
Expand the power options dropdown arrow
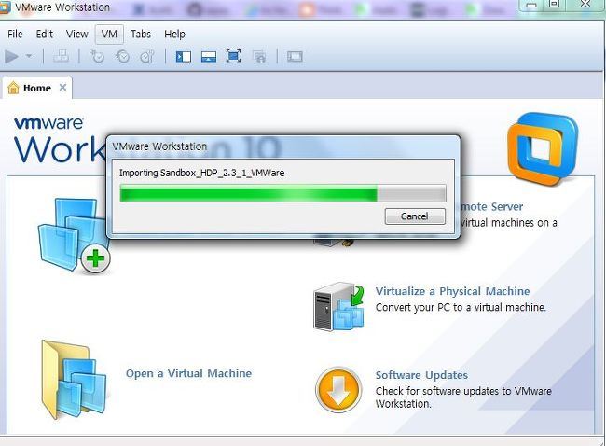(29, 57)
